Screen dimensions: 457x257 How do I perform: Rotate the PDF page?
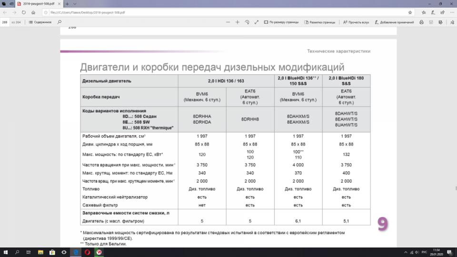click(247, 22)
